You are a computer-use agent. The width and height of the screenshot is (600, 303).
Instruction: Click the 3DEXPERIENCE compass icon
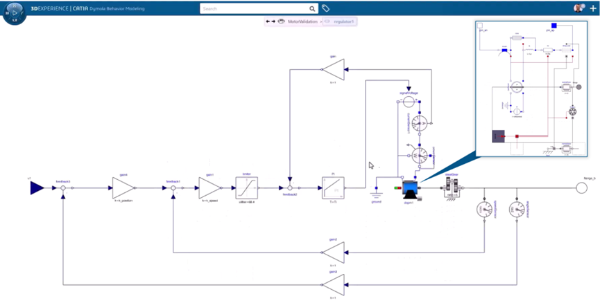[14, 12]
